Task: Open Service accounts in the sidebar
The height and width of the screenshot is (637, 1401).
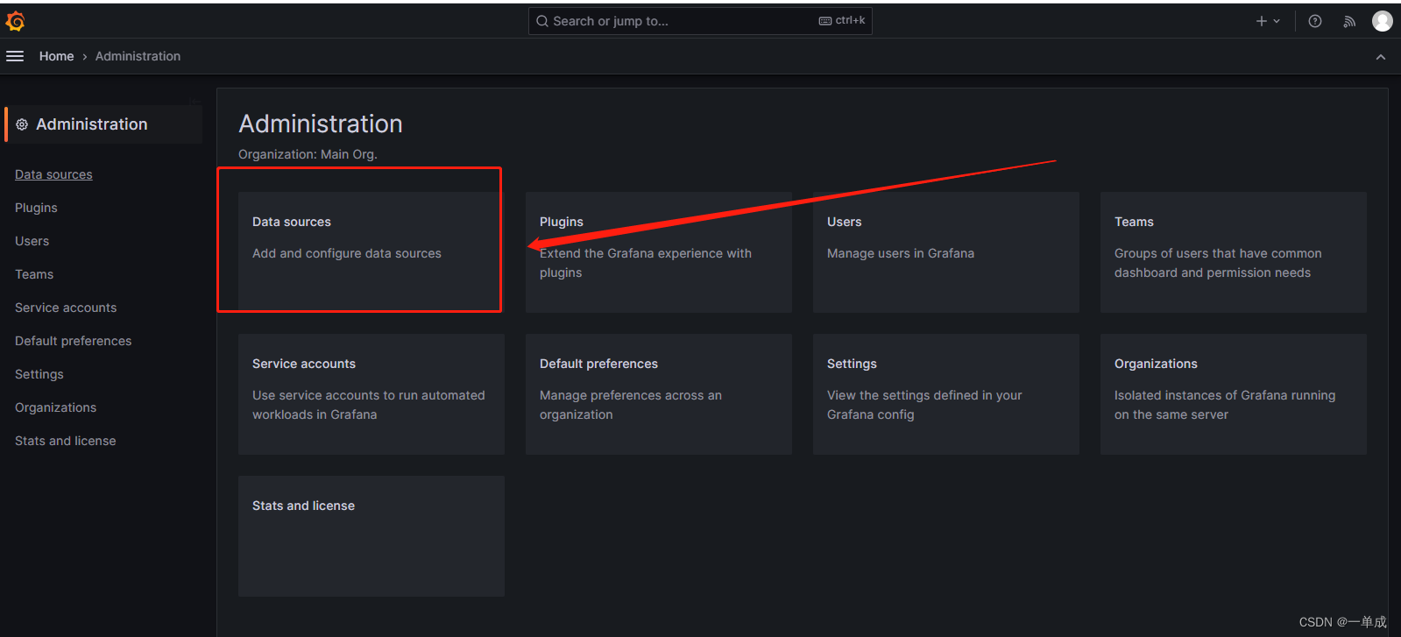Action: point(66,308)
